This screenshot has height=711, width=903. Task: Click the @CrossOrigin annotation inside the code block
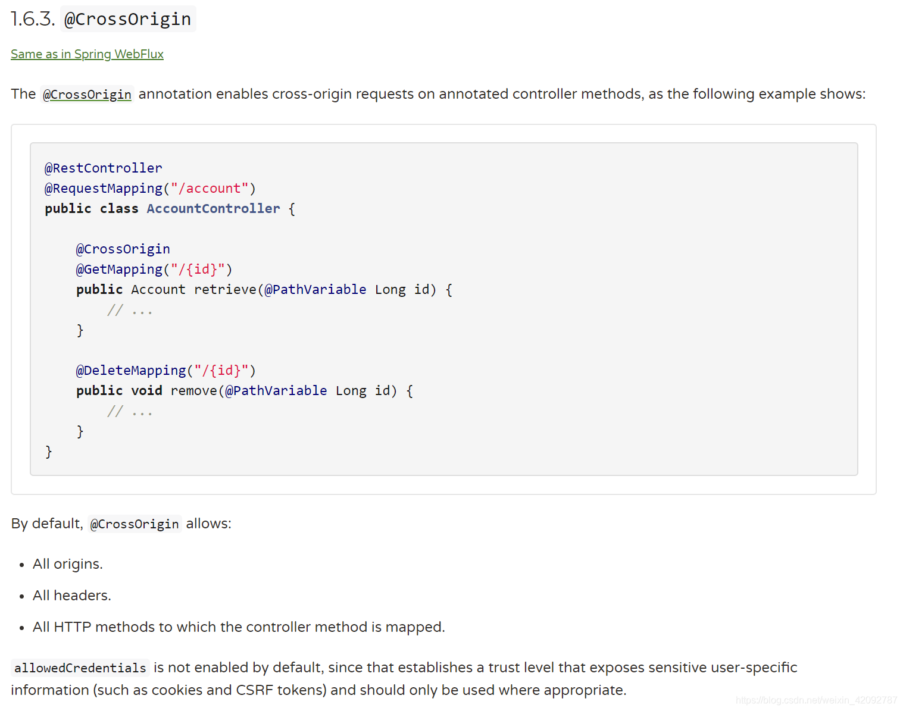(123, 249)
